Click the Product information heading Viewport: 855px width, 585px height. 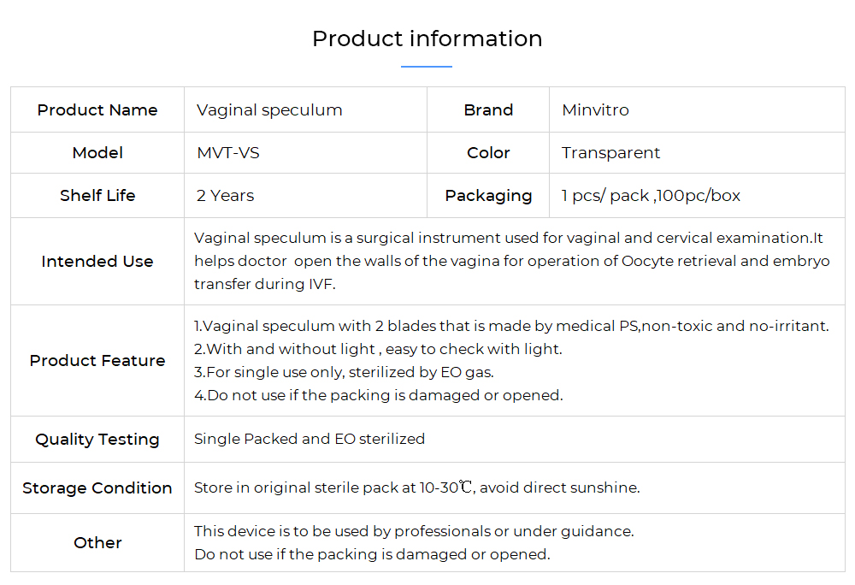427,38
